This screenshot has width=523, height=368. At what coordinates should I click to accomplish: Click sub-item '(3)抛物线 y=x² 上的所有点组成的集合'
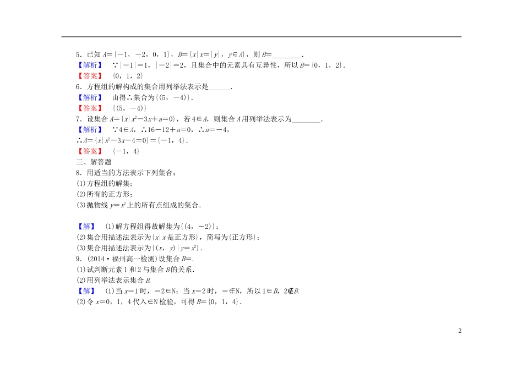tap(139, 205)
